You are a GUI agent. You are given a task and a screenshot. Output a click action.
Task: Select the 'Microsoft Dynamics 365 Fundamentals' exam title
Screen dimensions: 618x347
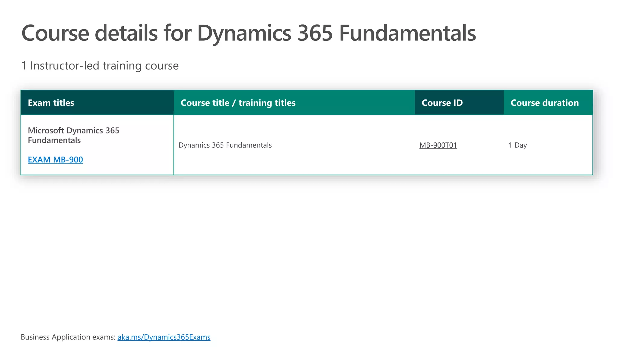point(73,135)
